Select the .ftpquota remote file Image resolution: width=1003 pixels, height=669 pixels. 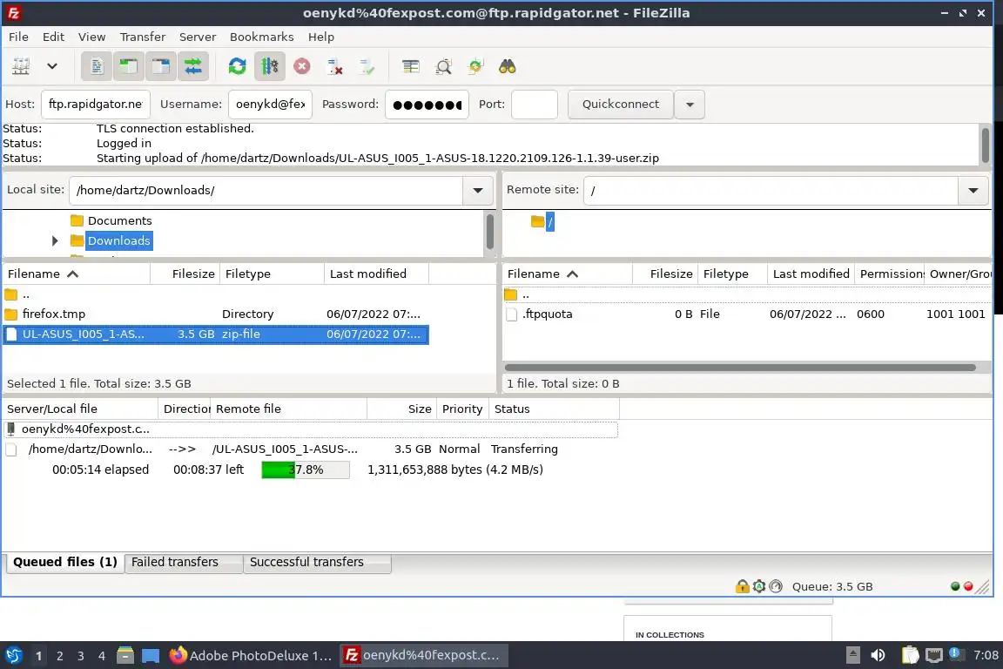tap(746, 314)
